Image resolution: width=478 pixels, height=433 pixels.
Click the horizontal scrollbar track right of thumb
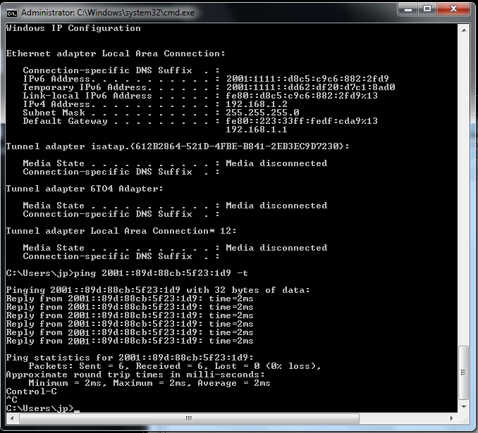pos(403,418)
